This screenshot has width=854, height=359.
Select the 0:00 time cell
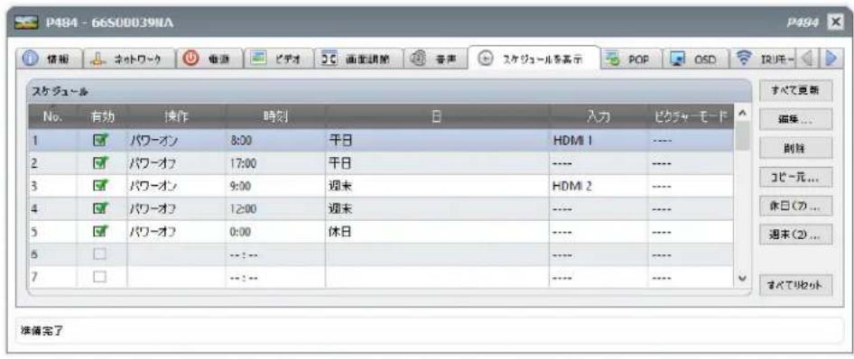click(x=275, y=232)
